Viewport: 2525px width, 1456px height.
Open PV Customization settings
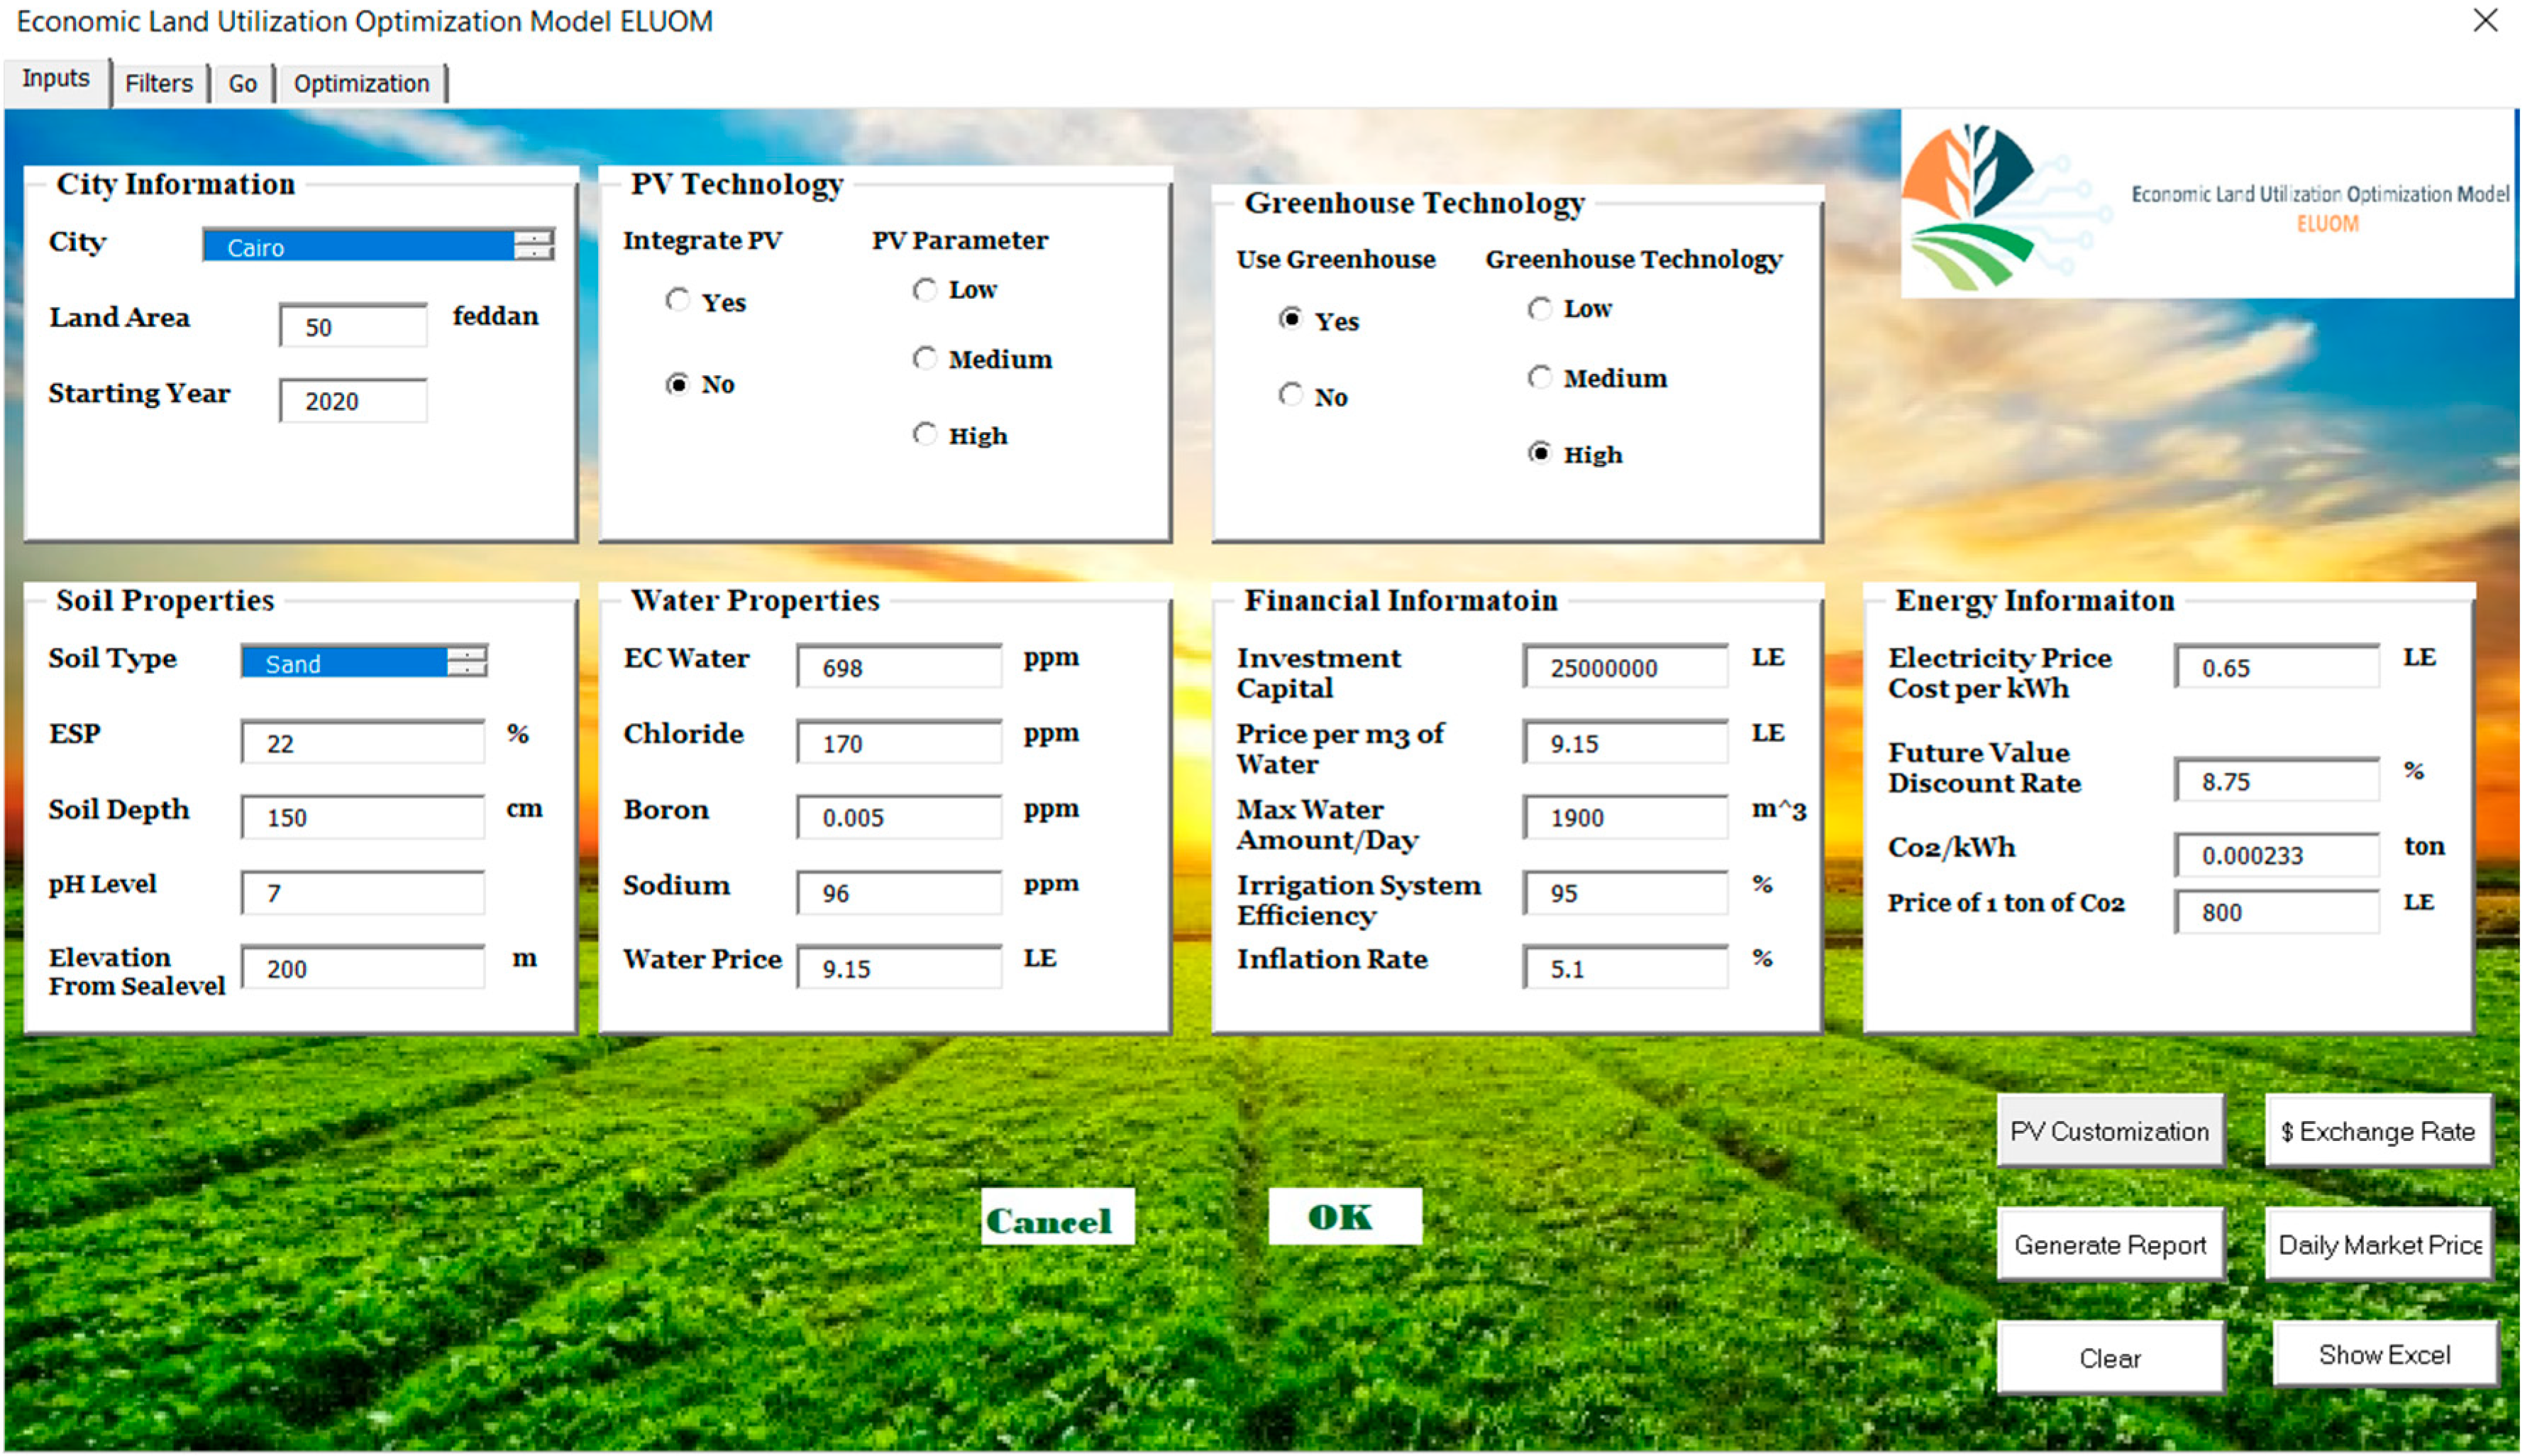[2109, 1131]
